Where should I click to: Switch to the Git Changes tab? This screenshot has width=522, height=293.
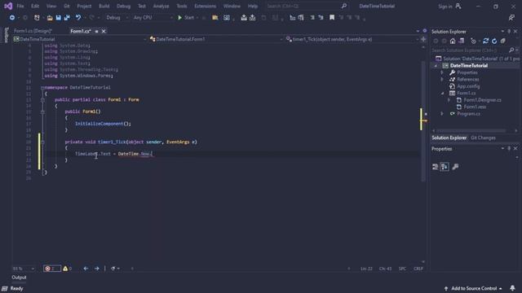[483, 138]
